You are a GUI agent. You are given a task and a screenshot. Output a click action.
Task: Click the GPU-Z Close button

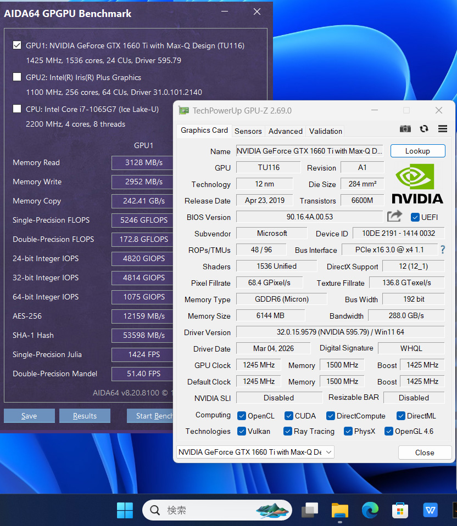click(425, 453)
